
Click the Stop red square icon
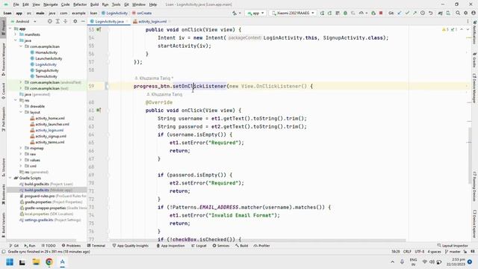381,13
